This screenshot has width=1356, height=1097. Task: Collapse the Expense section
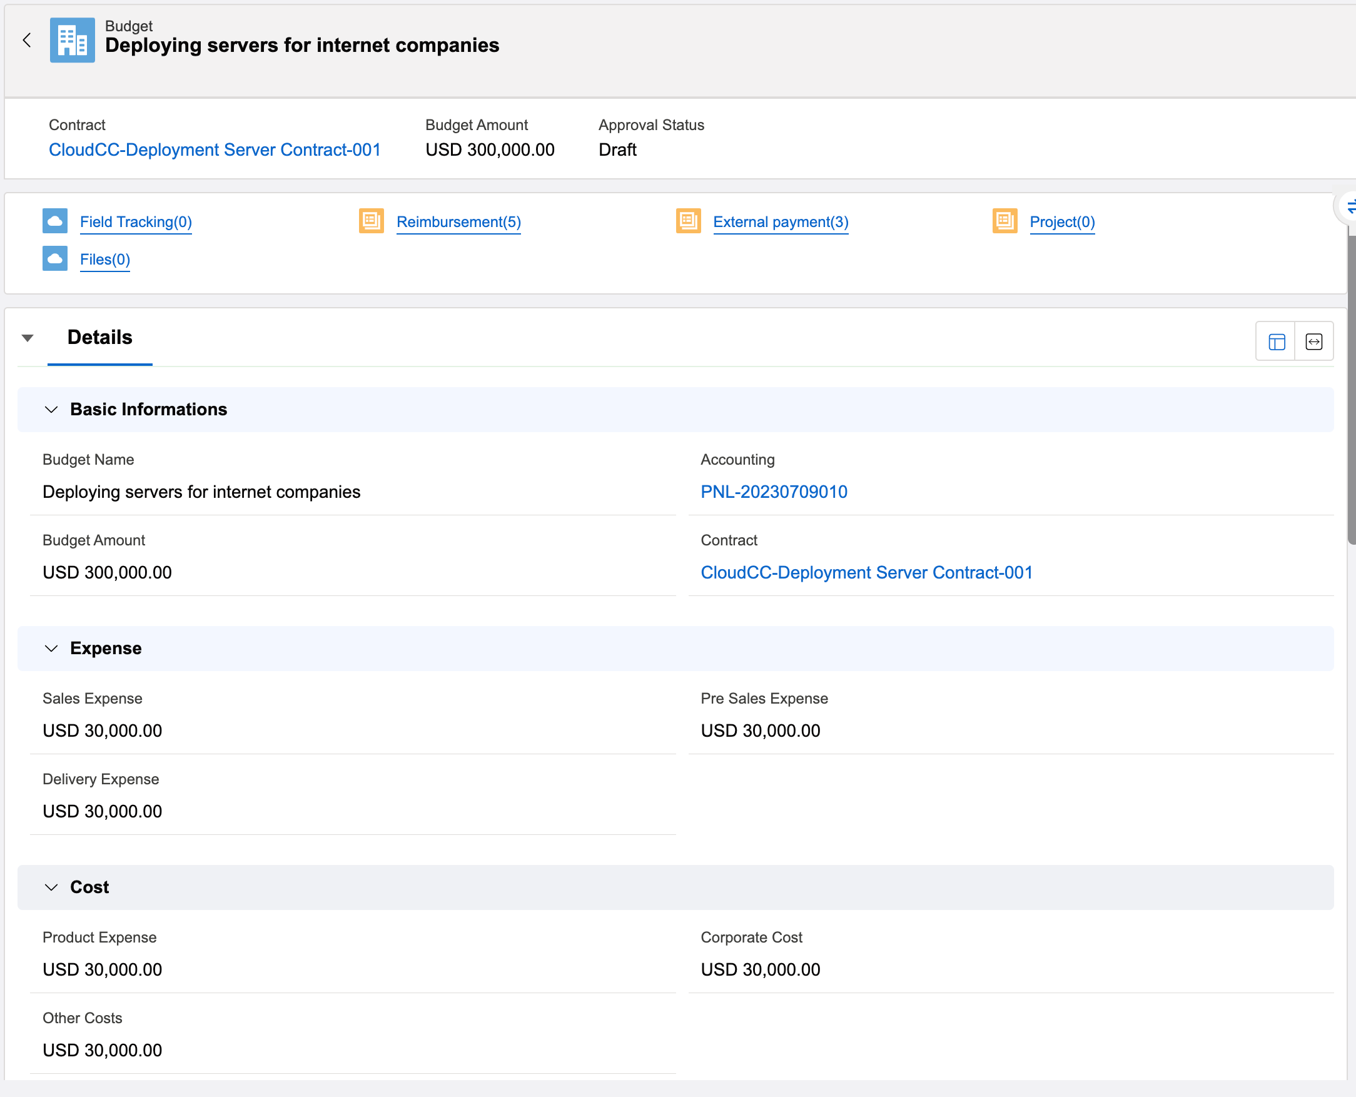click(52, 649)
